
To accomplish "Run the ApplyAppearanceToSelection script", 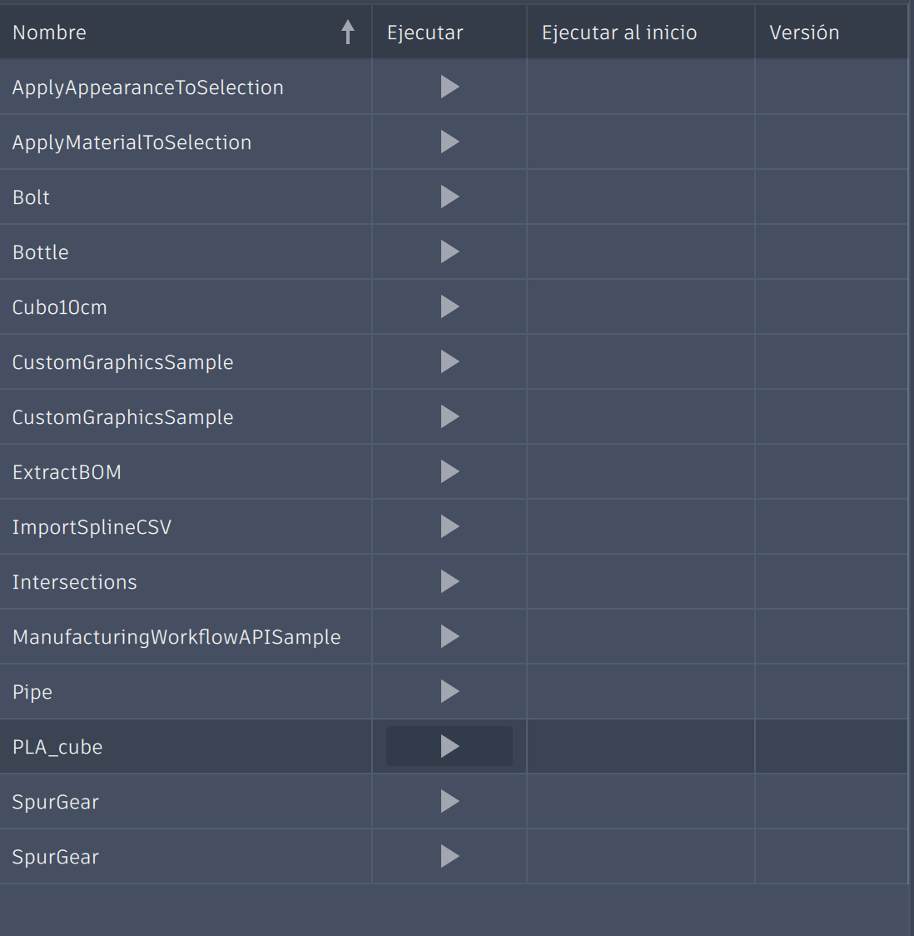I will [x=450, y=87].
